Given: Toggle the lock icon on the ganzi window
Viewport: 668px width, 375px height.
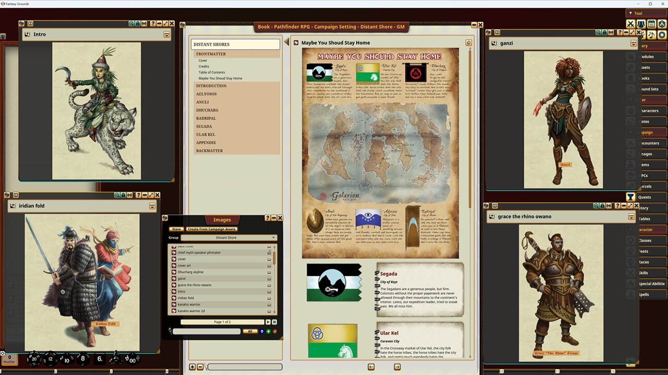Looking at the screenshot, I should 604,31.
